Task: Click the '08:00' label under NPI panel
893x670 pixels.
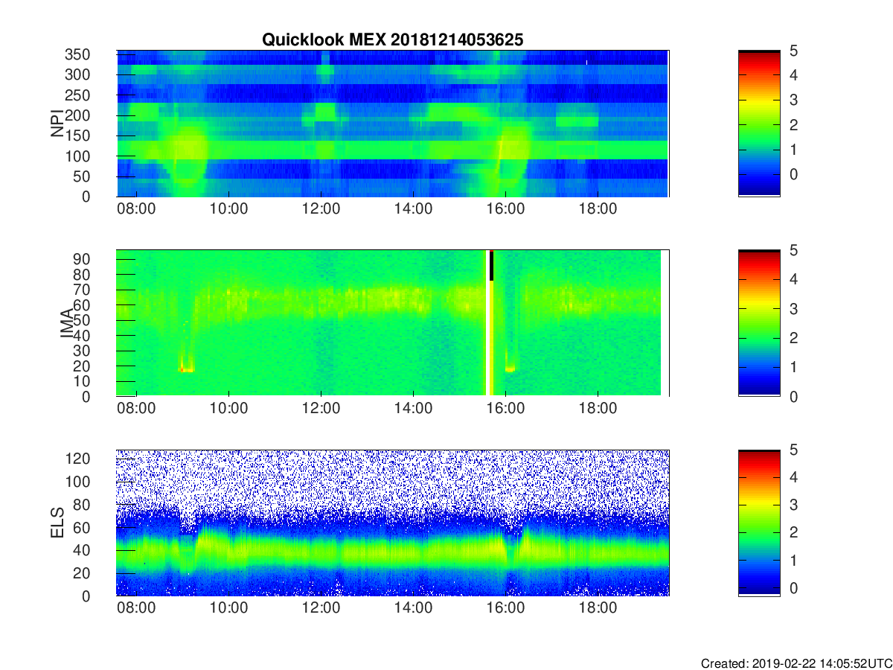Action: pyautogui.click(x=137, y=209)
